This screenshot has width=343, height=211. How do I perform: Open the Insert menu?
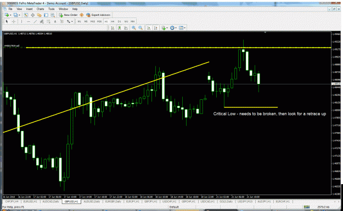[x=29, y=9]
